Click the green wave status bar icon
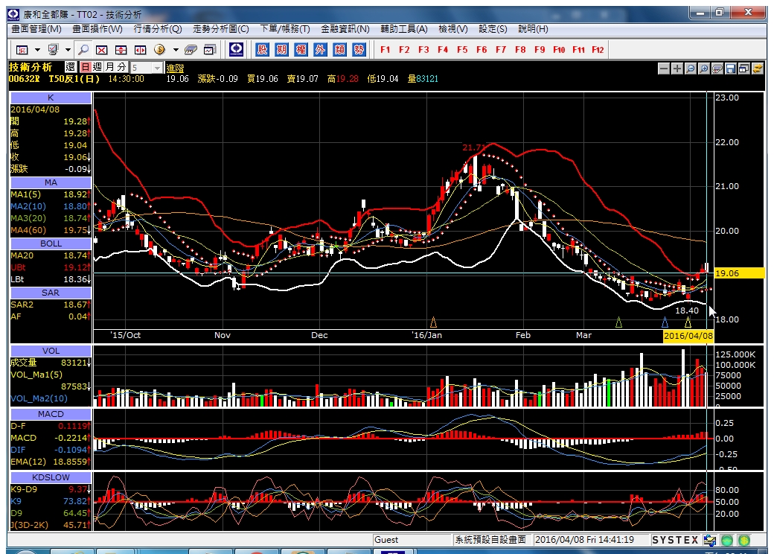Screen dimensions: 774x554 click(727, 540)
